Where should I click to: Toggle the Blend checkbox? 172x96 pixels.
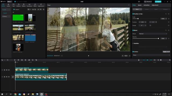pos(133,30)
